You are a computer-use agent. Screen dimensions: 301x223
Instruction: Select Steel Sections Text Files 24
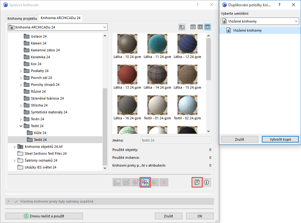(42, 153)
